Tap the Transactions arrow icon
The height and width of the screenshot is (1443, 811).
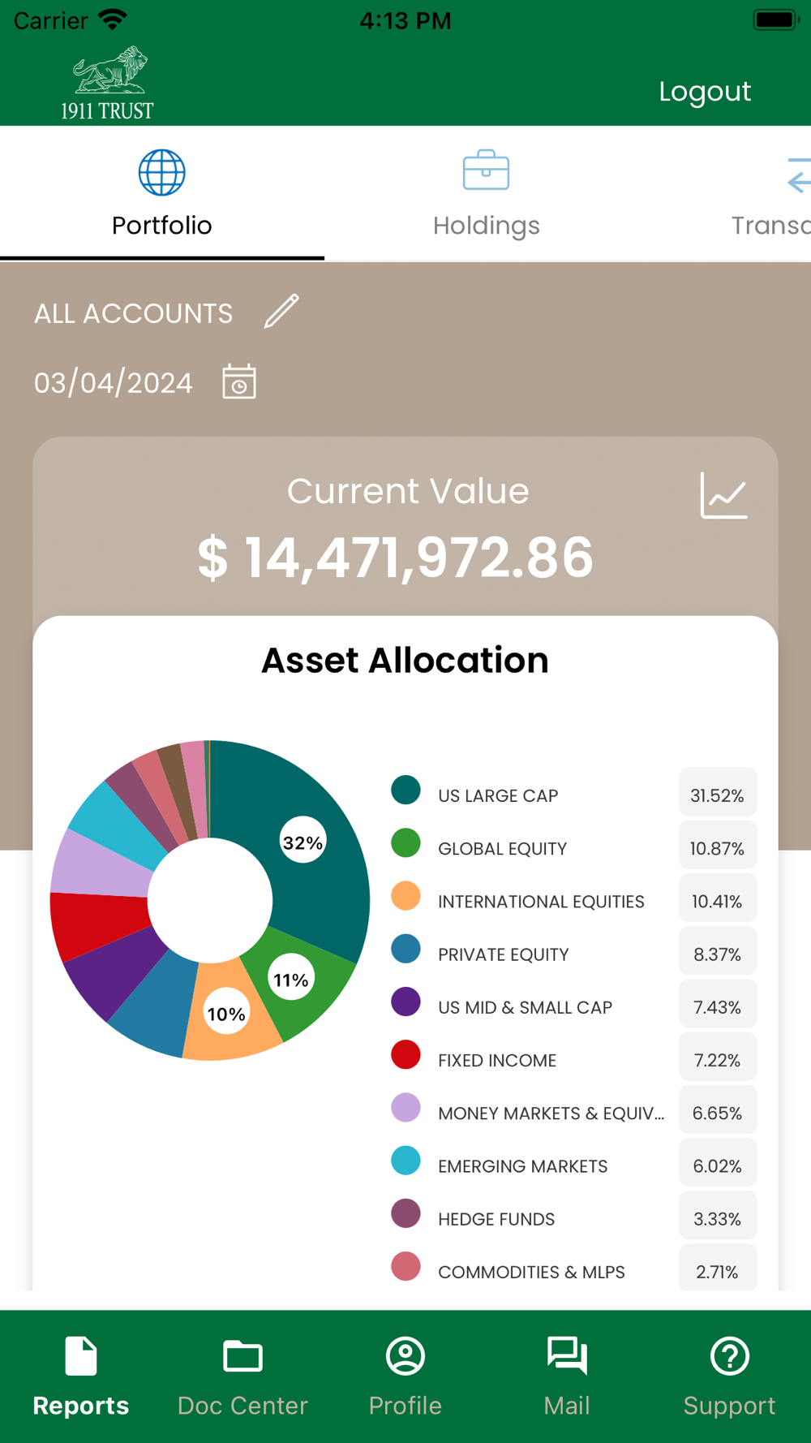point(799,174)
